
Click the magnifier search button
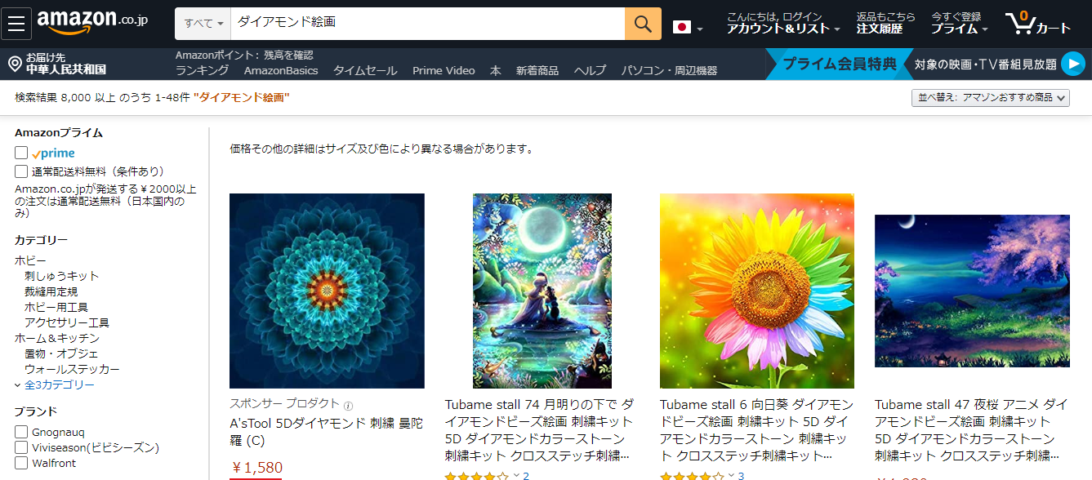coord(643,24)
